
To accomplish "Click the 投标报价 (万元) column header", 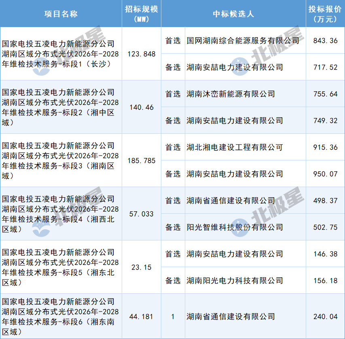I will [325, 14].
